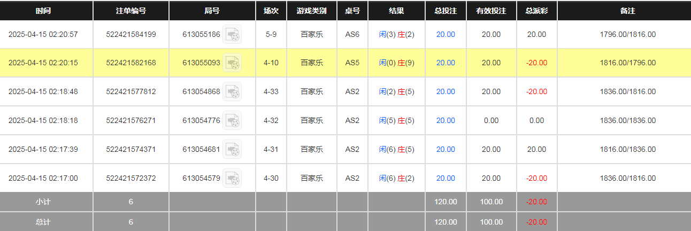Open video replay icon for round 613055093
The width and height of the screenshot is (691, 231).
pyautogui.click(x=232, y=63)
